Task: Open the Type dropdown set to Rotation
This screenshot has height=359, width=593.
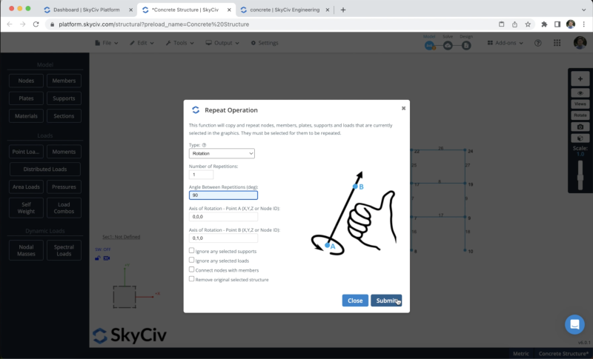Action: pos(222,153)
